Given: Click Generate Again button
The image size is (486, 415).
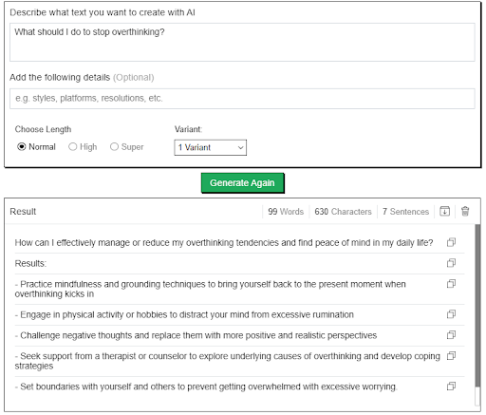Looking at the screenshot, I should 243,183.
